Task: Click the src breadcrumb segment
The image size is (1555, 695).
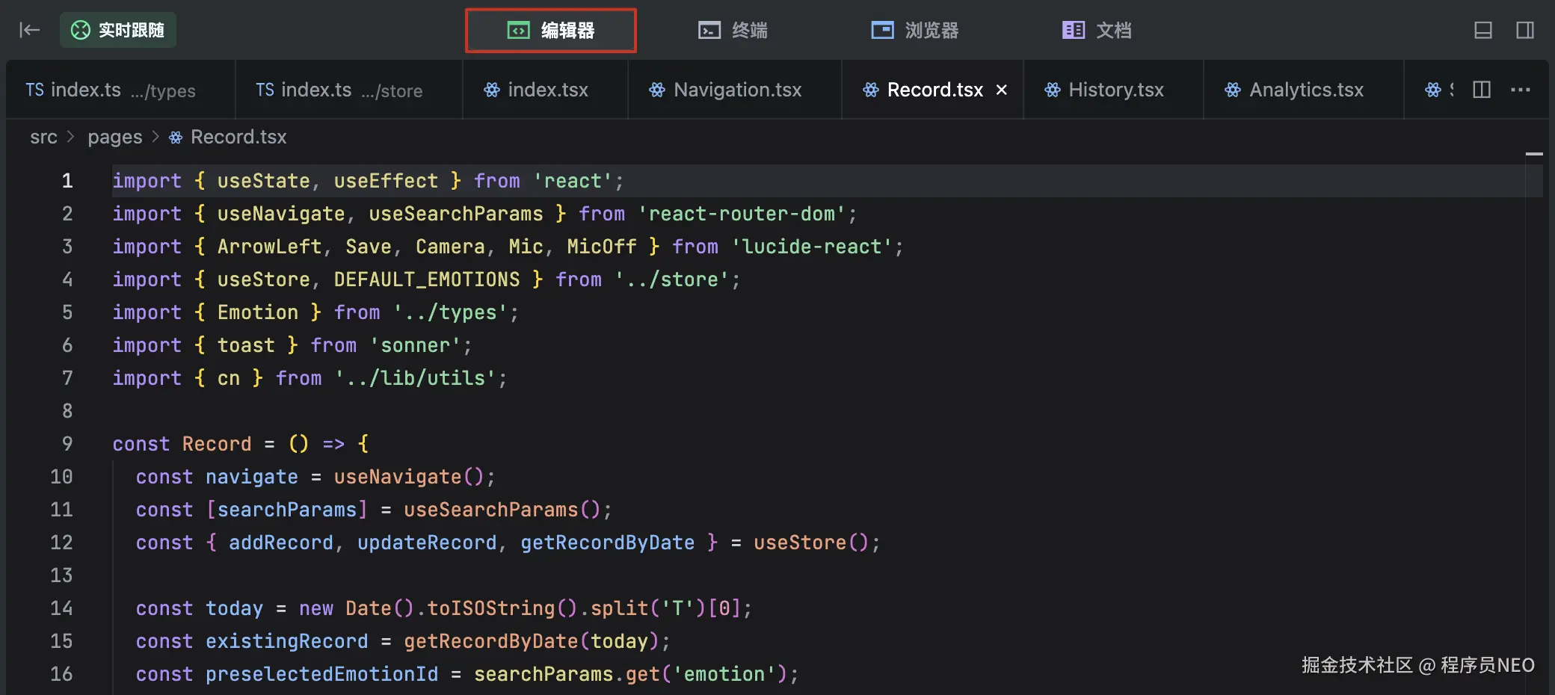Action: [43, 137]
